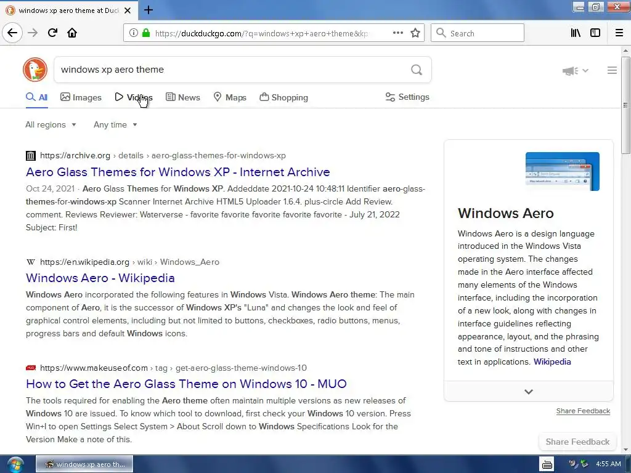The image size is (631, 473).
Task: Click the MakeUseOf favicon
Action: click(x=31, y=368)
